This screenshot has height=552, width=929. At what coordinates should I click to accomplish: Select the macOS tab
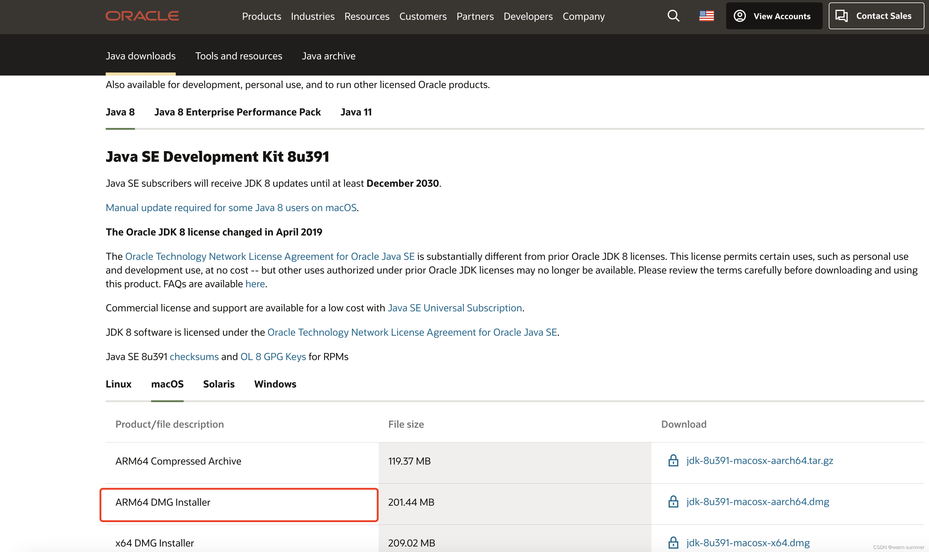click(168, 384)
